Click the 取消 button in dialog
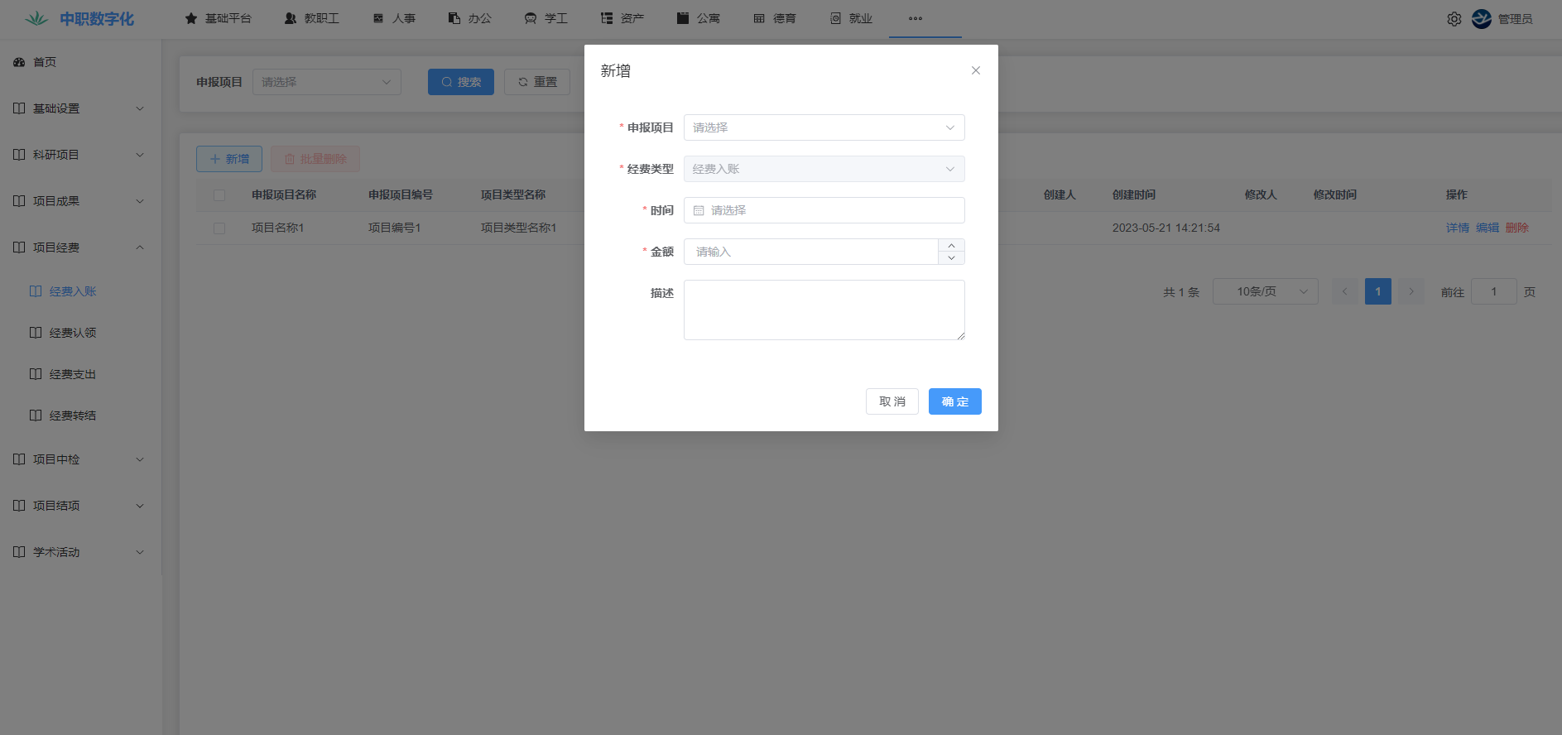 pos(892,401)
